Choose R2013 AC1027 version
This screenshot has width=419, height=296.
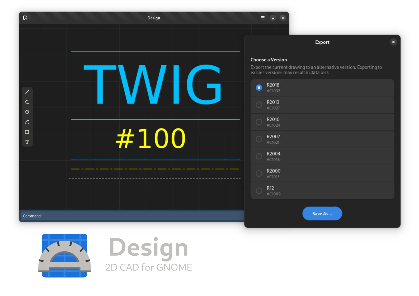pyautogui.click(x=322, y=105)
